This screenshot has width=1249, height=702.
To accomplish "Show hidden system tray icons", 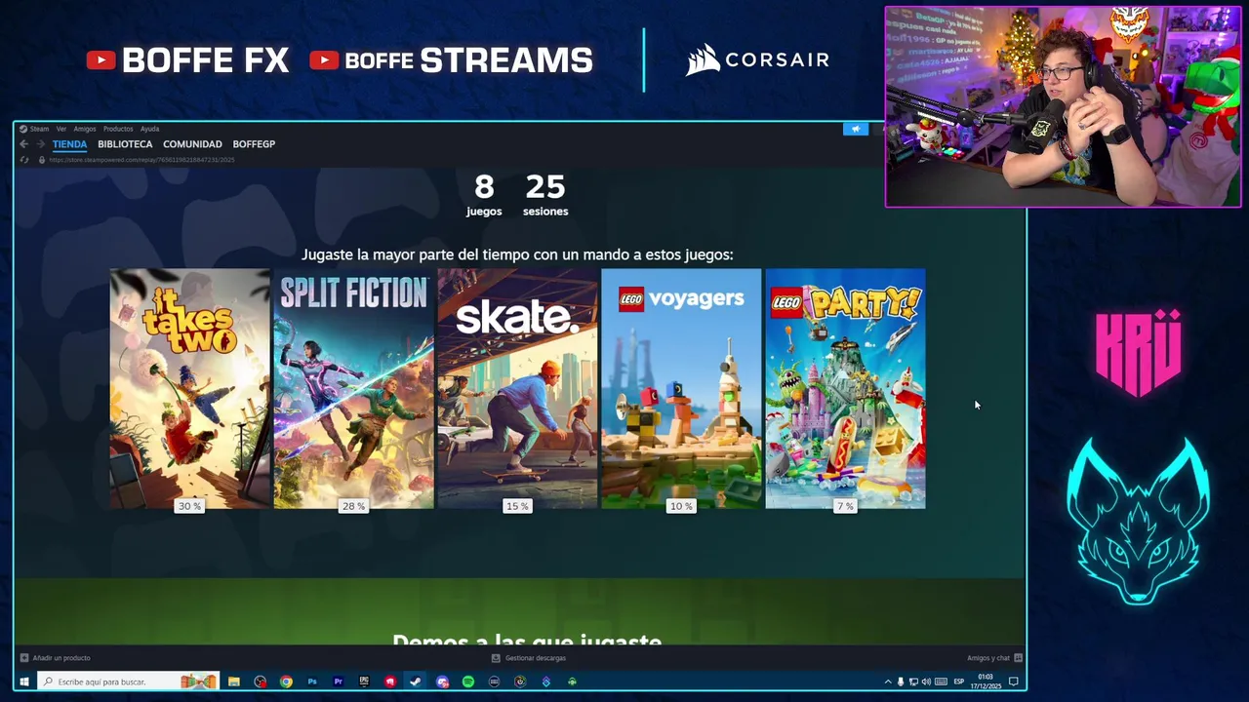I will click(x=887, y=682).
